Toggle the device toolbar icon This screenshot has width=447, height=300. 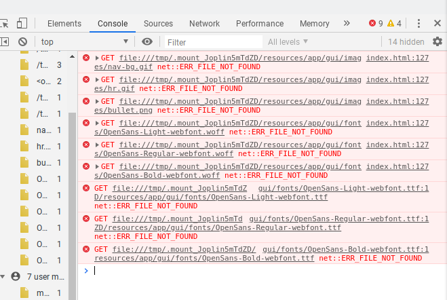pyautogui.click(x=22, y=23)
